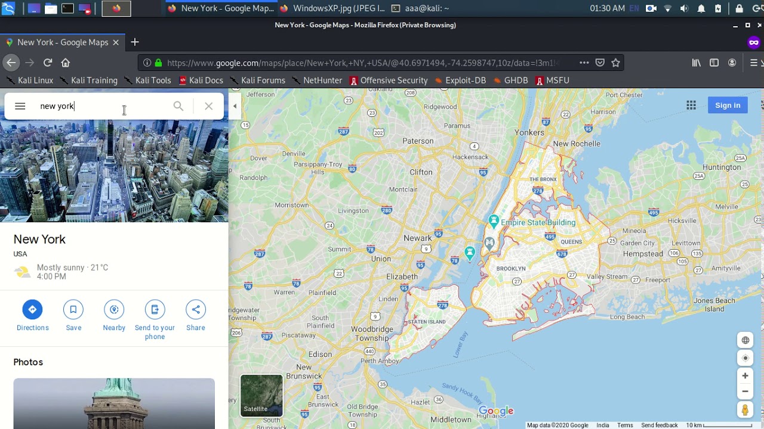Click the Empire State Building marker
This screenshot has height=429, width=764.
click(494, 222)
